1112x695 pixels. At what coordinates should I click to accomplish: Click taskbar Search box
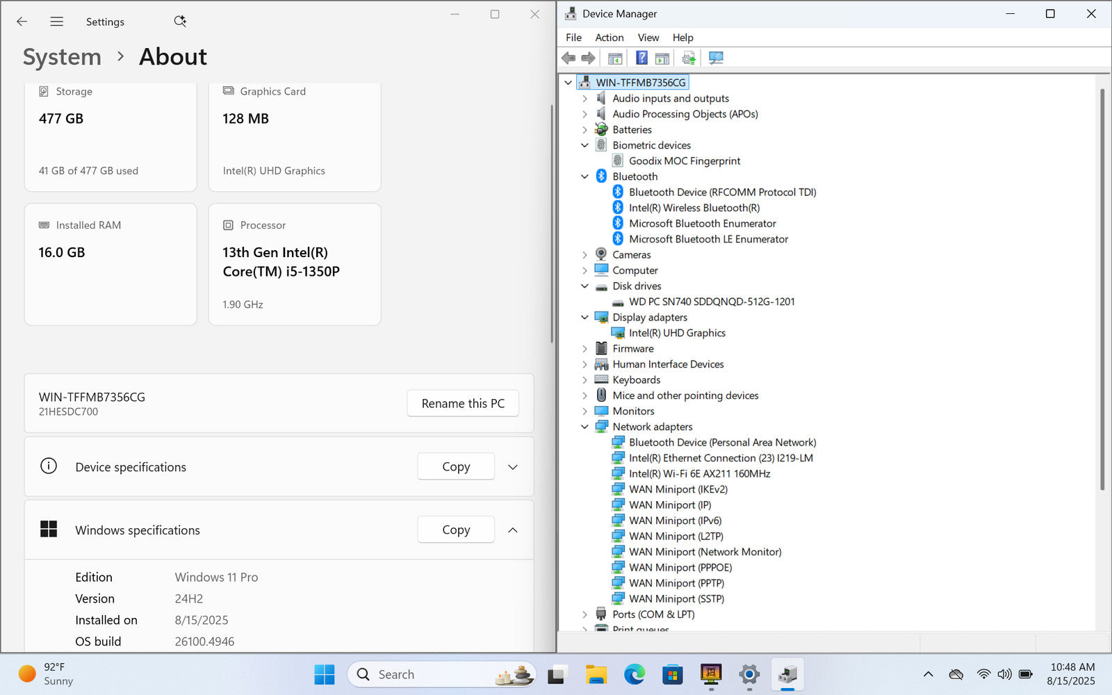[x=442, y=674]
